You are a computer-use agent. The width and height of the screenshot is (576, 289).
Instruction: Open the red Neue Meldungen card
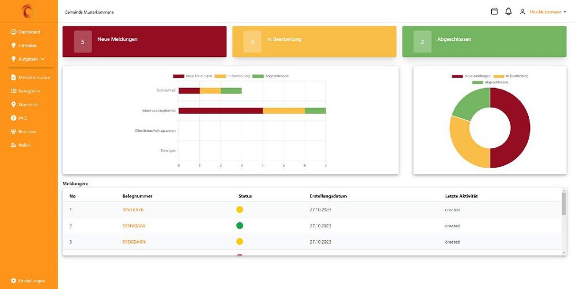tap(145, 41)
